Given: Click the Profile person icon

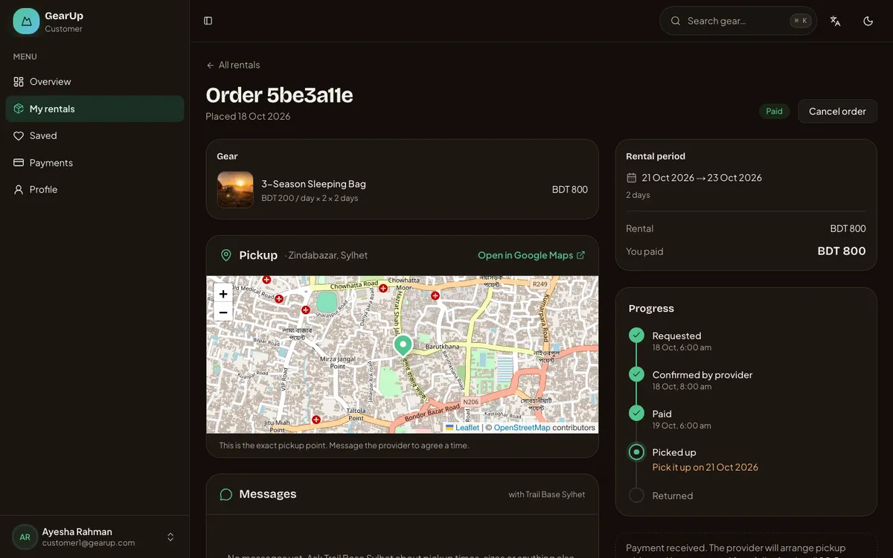Looking at the screenshot, I should tap(19, 190).
